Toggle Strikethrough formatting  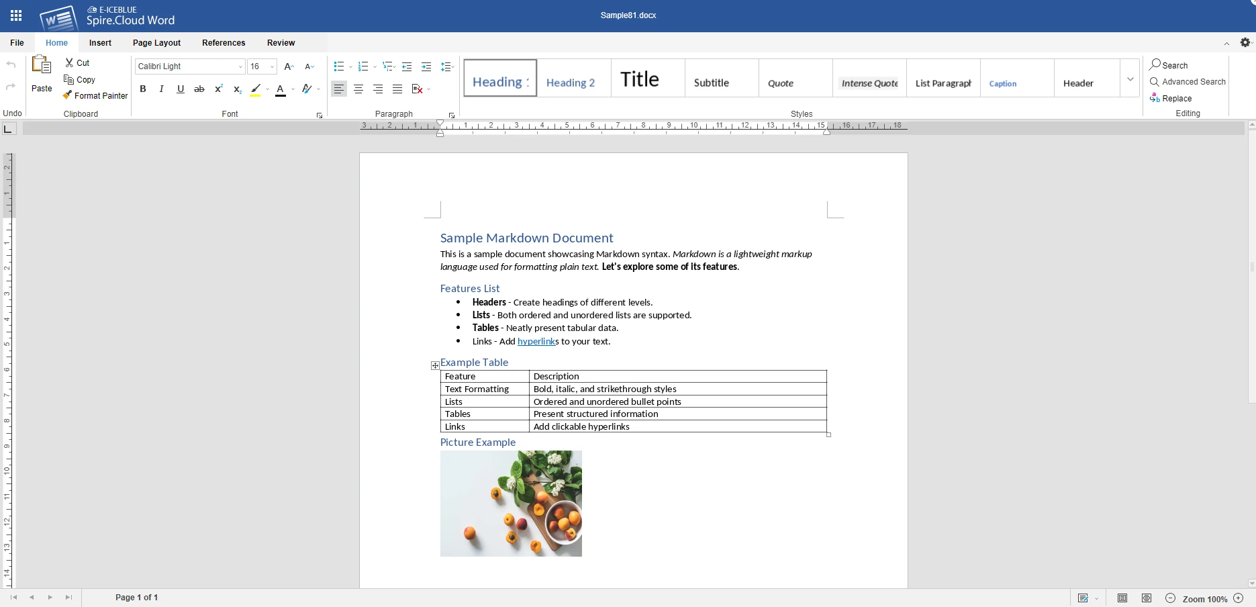tap(199, 89)
